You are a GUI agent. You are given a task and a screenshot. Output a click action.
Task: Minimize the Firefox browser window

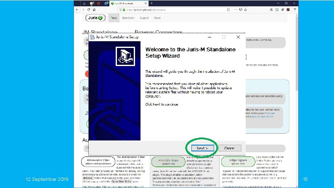278,3
